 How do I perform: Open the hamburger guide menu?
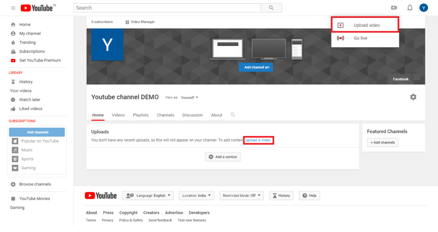[x=13, y=8]
